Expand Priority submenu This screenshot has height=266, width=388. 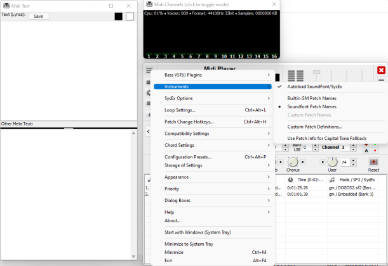(213, 189)
